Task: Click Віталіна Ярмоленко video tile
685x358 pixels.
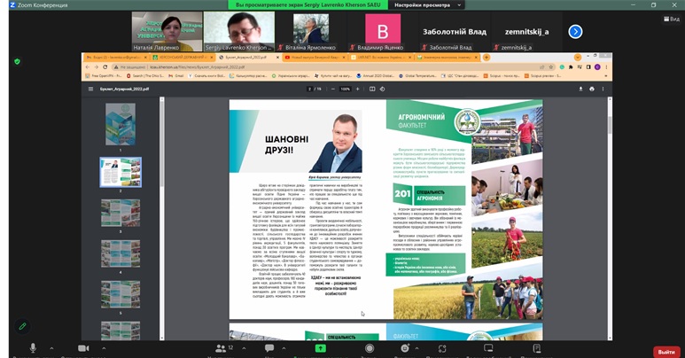Action: point(311,32)
